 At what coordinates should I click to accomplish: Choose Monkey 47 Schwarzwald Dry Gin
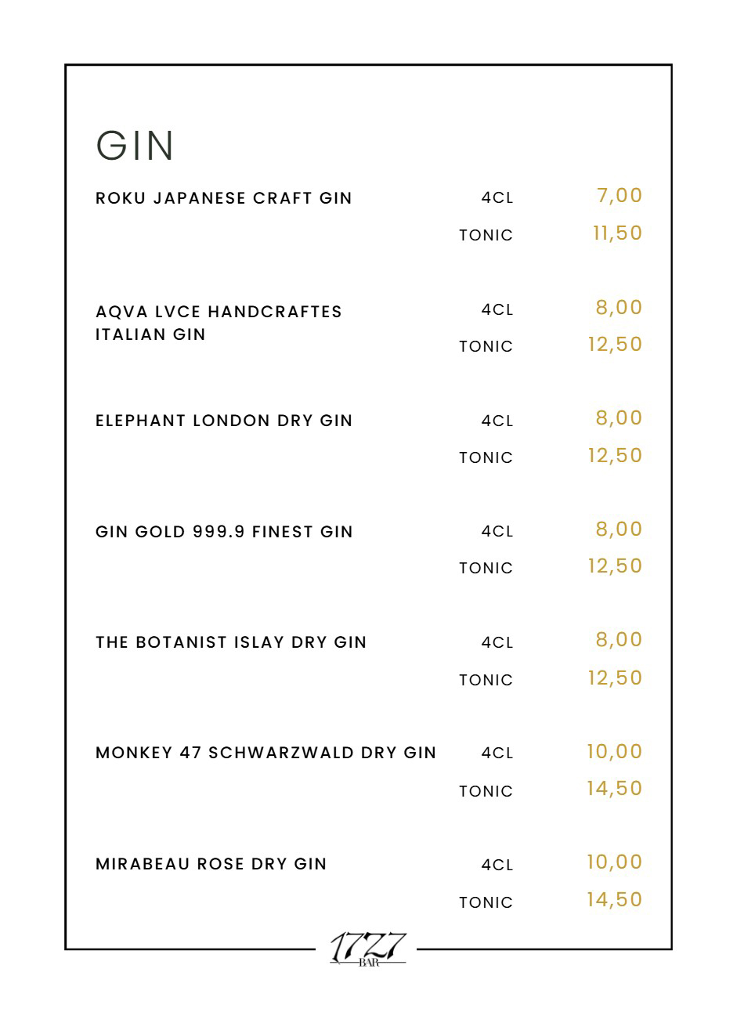click(x=266, y=753)
